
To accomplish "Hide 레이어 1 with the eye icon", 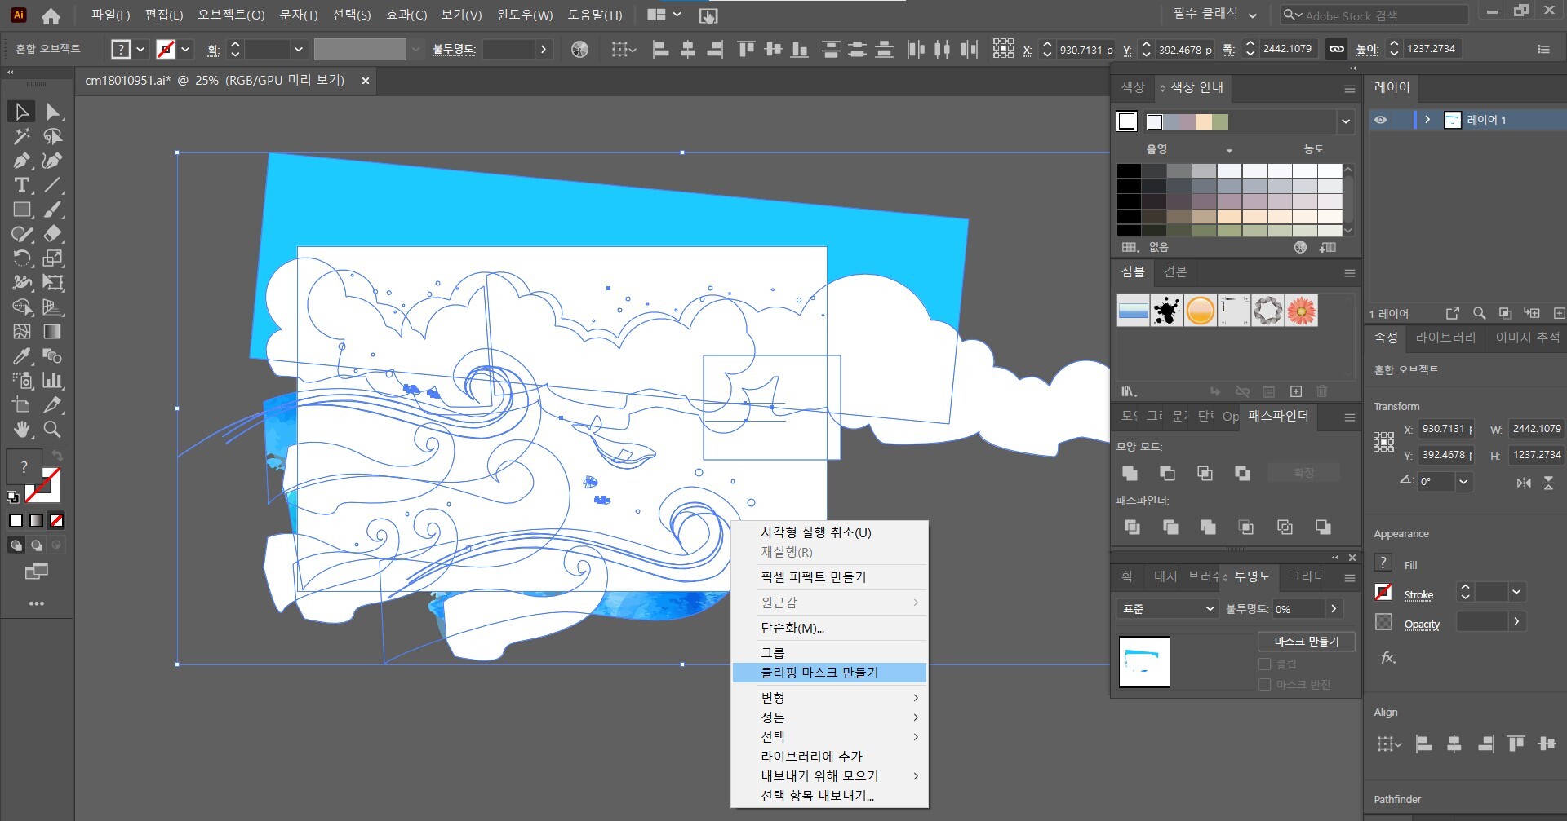I will (1380, 120).
